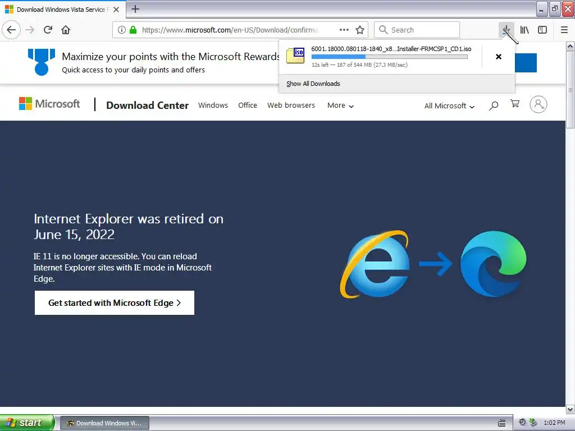This screenshot has width=575, height=431.
Task: Show sidebars toolbar icon
Action: coord(542,30)
